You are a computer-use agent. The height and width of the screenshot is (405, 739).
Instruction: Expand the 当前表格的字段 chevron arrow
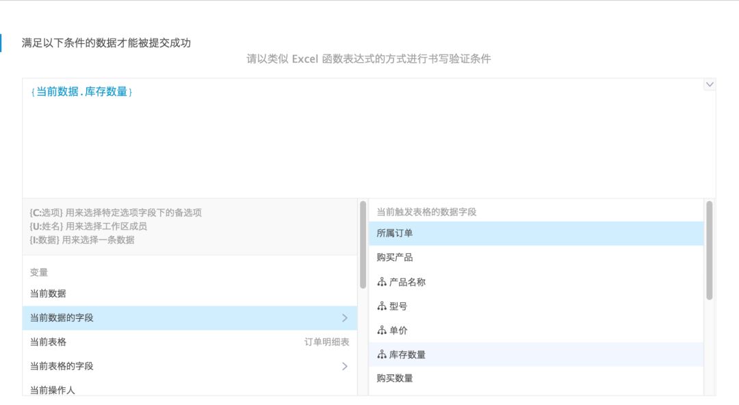tap(345, 366)
